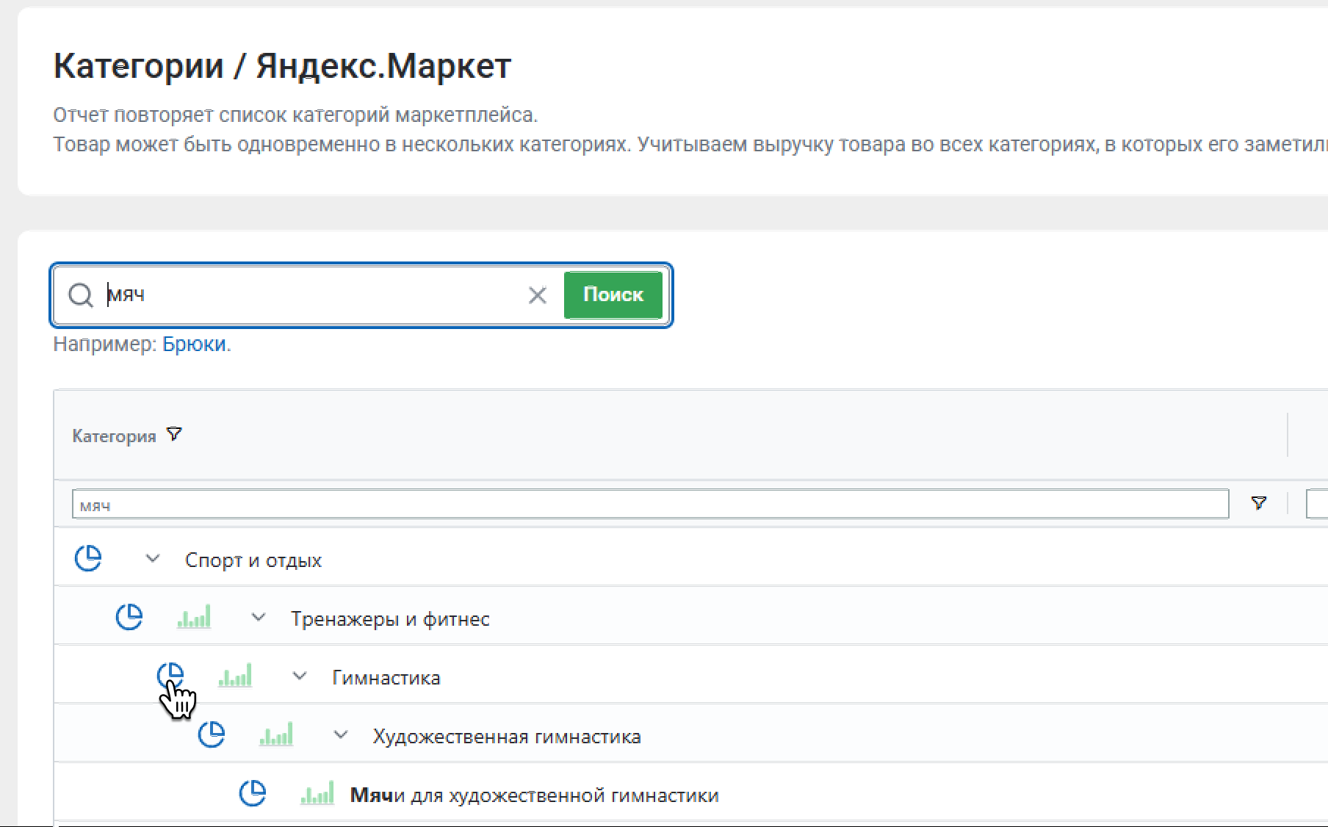The image size is (1328, 827).
Task: Collapse the Художественная гимнастика row
Action: 341,735
